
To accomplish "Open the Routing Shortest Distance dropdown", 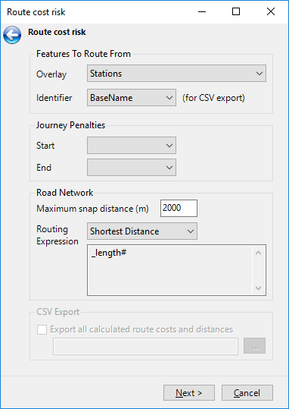I will (142, 231).
